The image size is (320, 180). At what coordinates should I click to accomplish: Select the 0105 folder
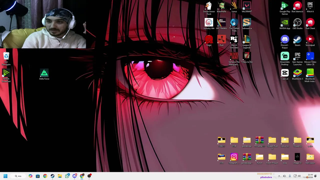coord(221,158)
